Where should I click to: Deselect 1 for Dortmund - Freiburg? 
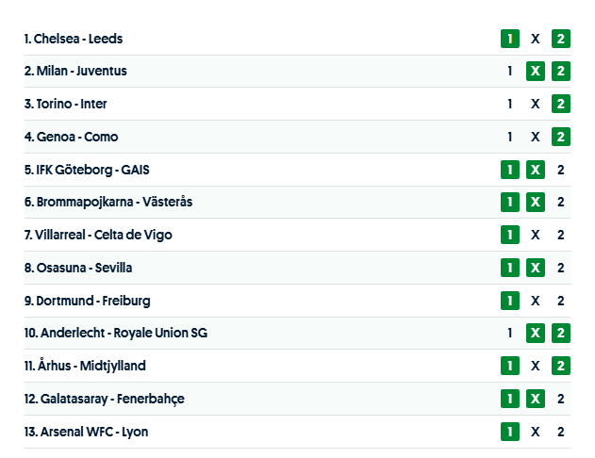pyautogui.click(x=510, y=301)
